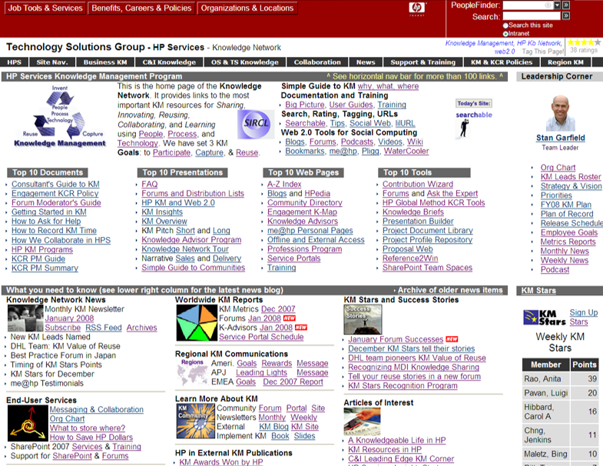Open Organizations & Locations menu
This screenshot has height=466, width=603.
point(247,8)
